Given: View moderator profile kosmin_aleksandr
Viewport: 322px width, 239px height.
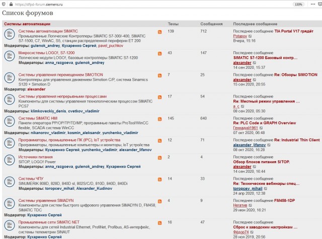Looking at the screenshot, I should (84, 133).
